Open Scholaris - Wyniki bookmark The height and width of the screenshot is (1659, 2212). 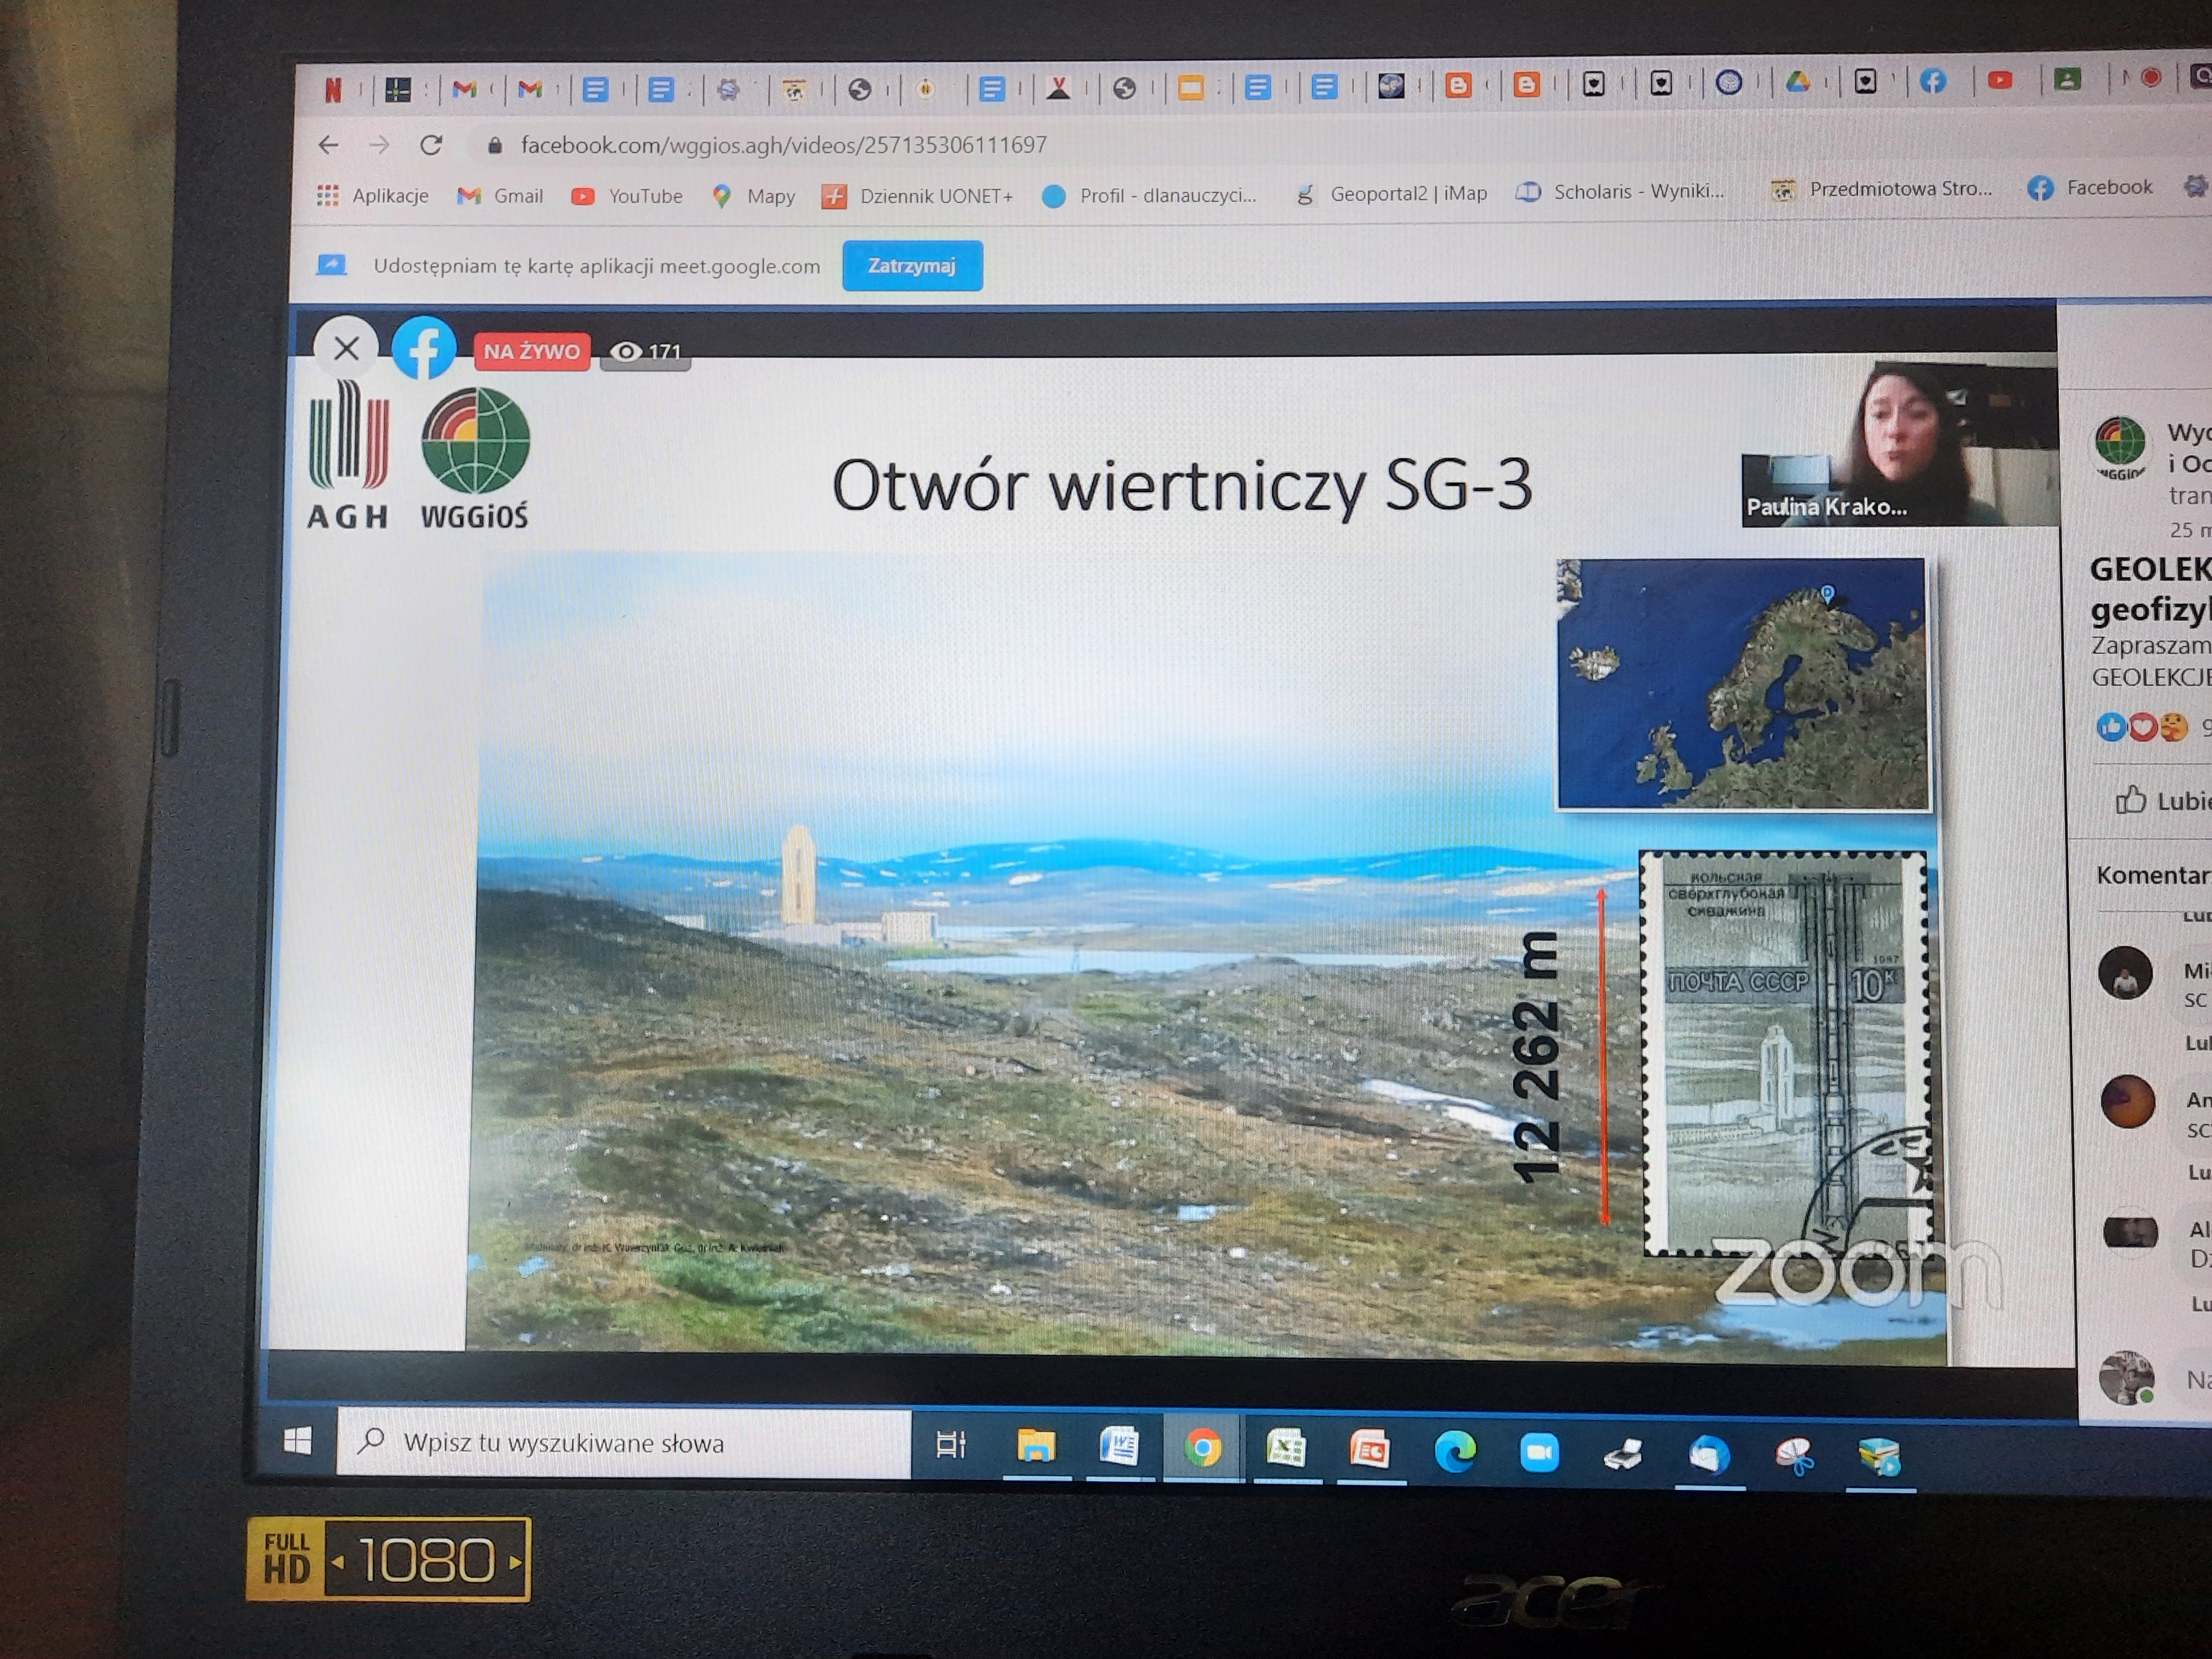tap(1620, 191)
